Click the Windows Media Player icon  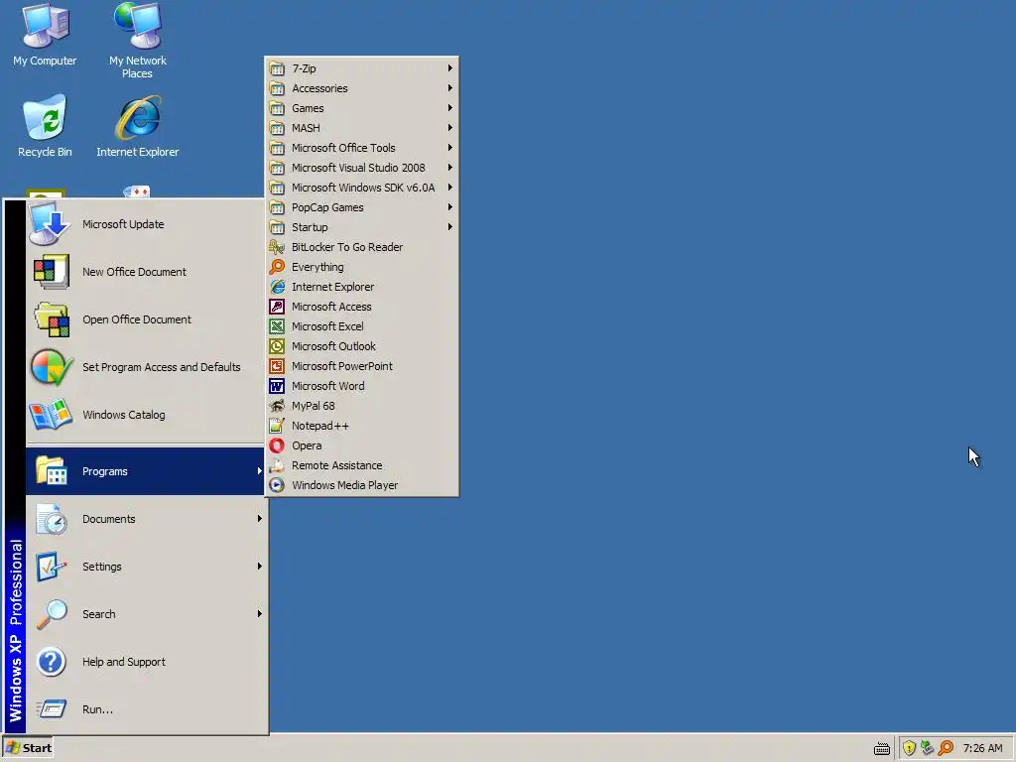click(x=277, y=485)
